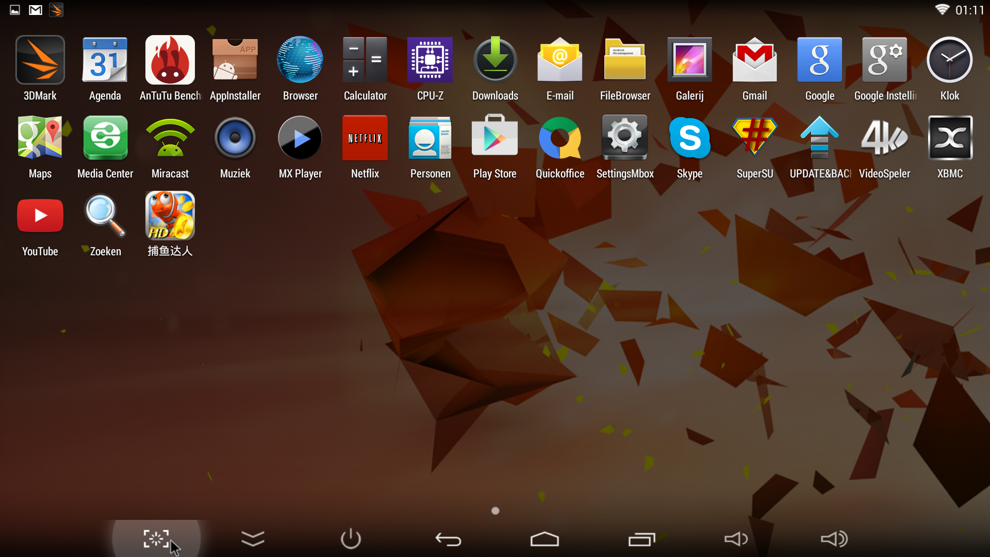This screenshot has width=990, height=557.
Task: Open the E-mail app
Action: pyautogui.click(x=560, y=60)
